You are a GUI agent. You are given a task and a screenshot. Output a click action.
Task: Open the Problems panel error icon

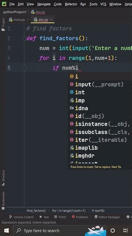(73, 217)
